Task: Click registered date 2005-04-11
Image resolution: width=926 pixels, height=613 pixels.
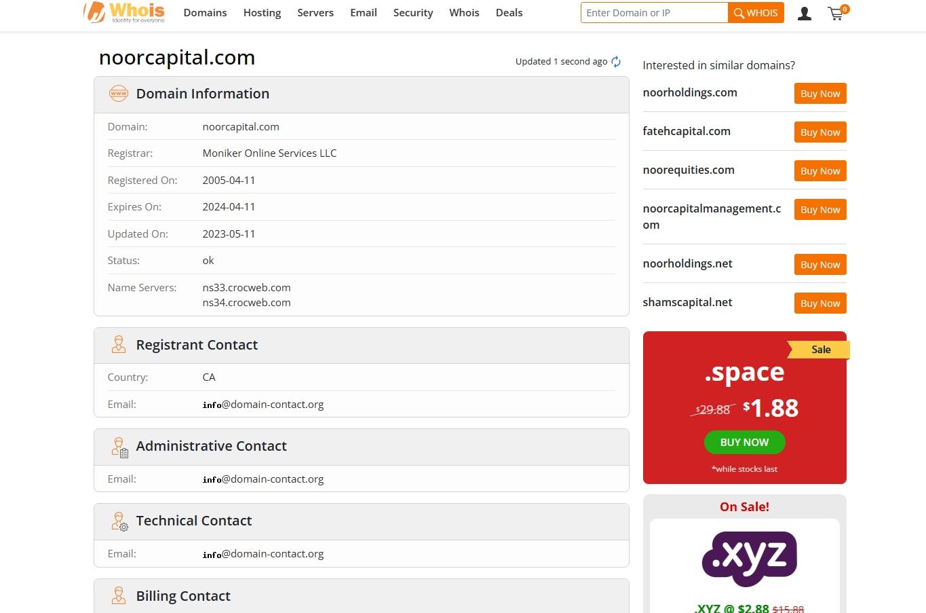Action: [x=229, y=181]
